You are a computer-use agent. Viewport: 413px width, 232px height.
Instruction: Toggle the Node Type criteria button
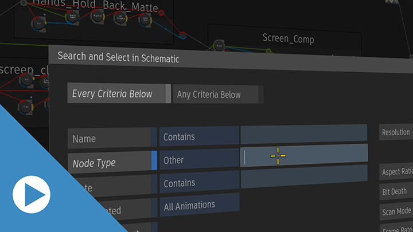[112, 162]
